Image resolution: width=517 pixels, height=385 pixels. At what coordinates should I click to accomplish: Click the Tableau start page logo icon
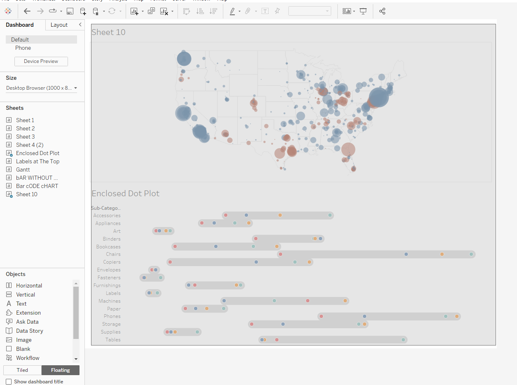8,11
